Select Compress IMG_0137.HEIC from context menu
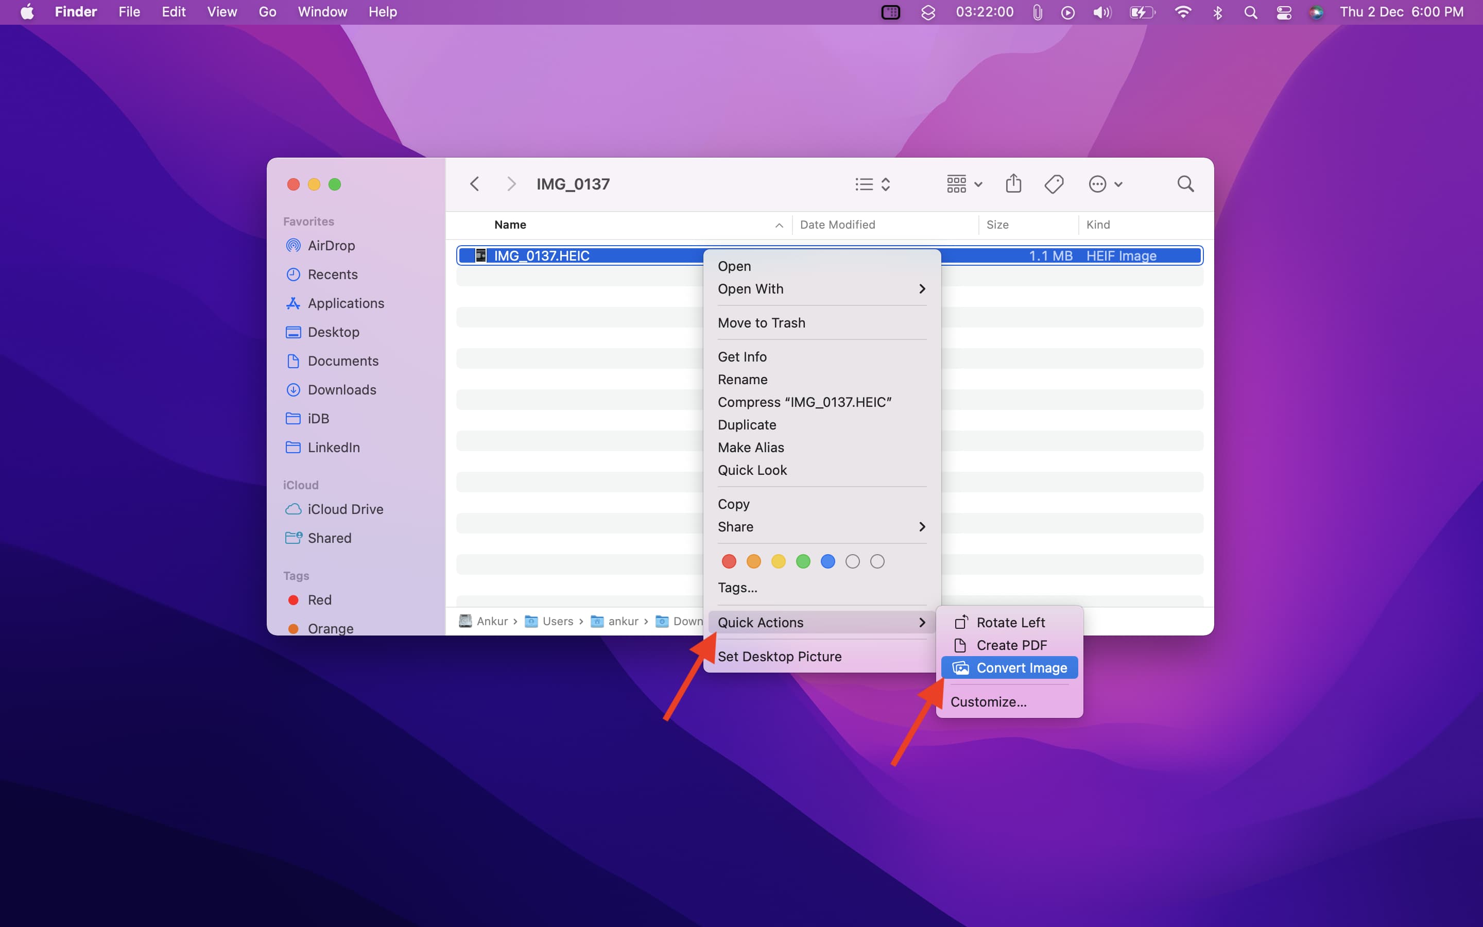This screenshot has width=1483, height=927. click(x=804, y=402)
